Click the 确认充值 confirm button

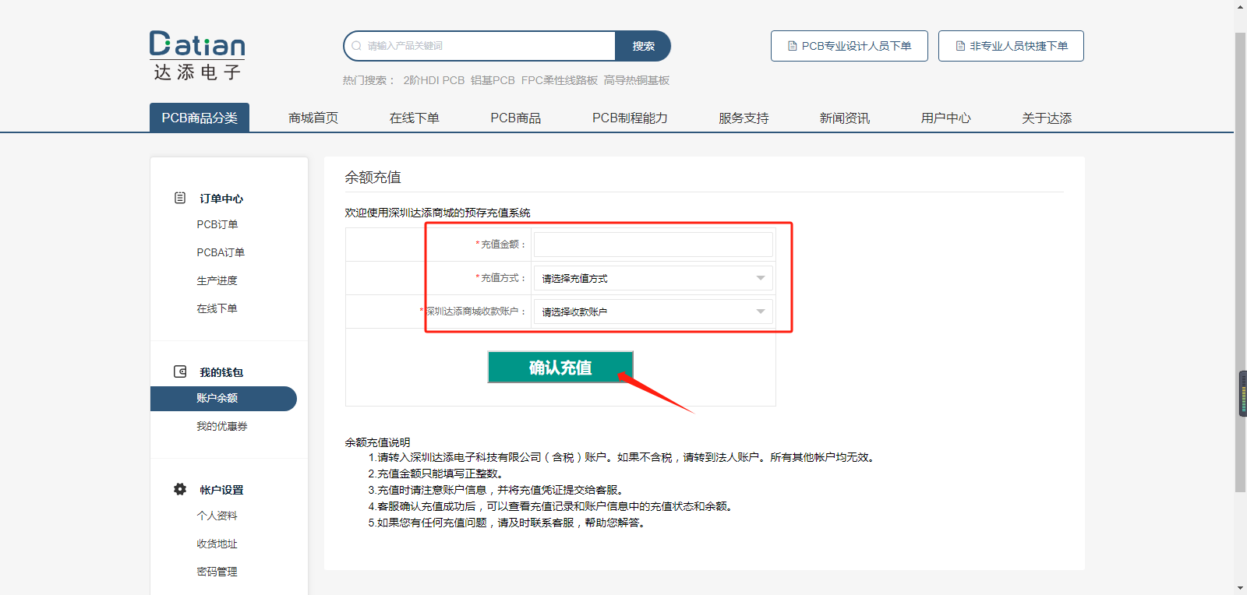(x=560, y=367)
